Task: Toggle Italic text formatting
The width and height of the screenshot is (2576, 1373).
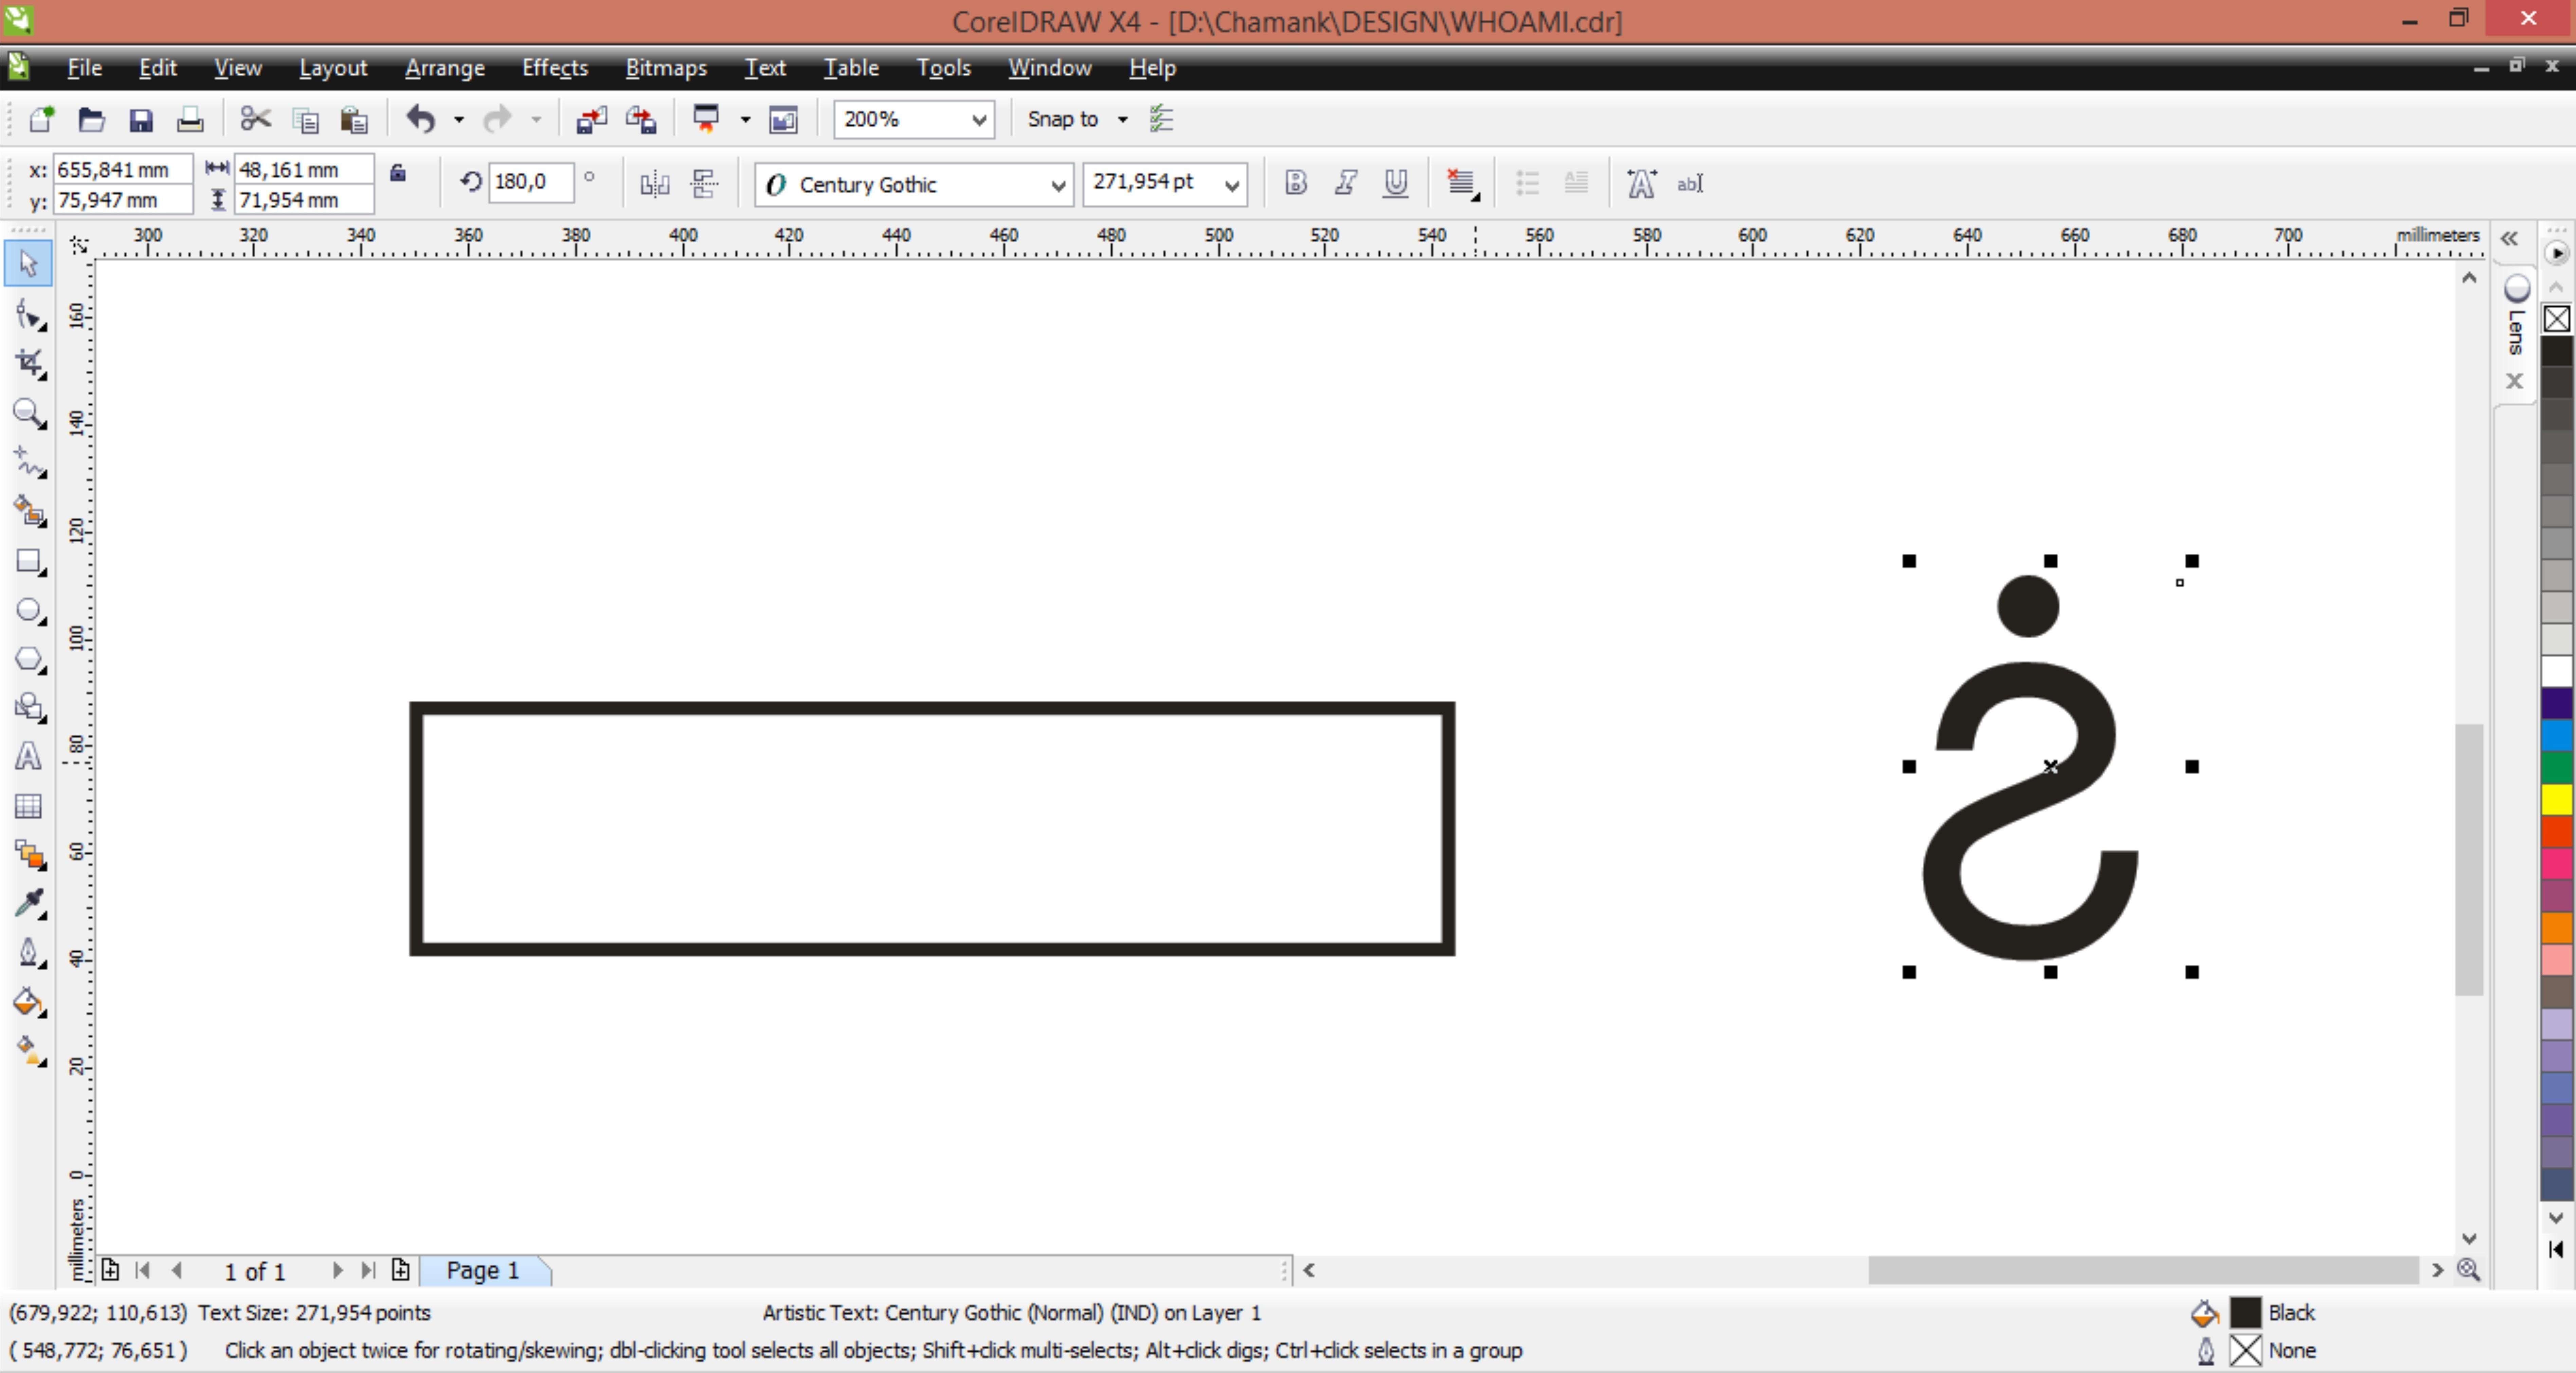Action: point(1346,183)
